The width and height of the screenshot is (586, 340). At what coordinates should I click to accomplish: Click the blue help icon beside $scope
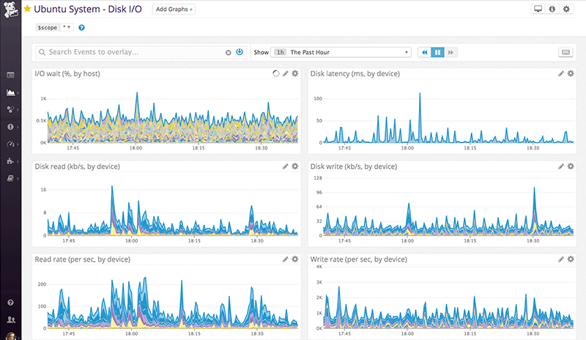pos(81,27)
